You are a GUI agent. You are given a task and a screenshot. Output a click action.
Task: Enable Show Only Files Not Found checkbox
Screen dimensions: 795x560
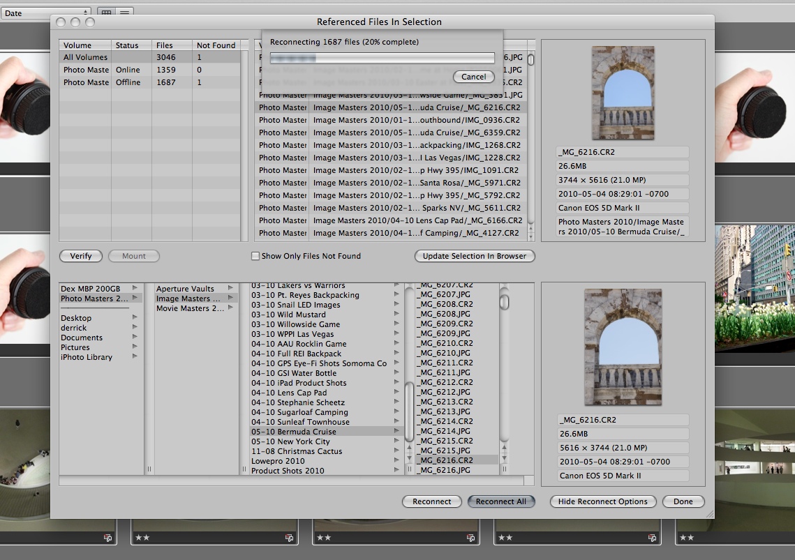pos(255,256)
